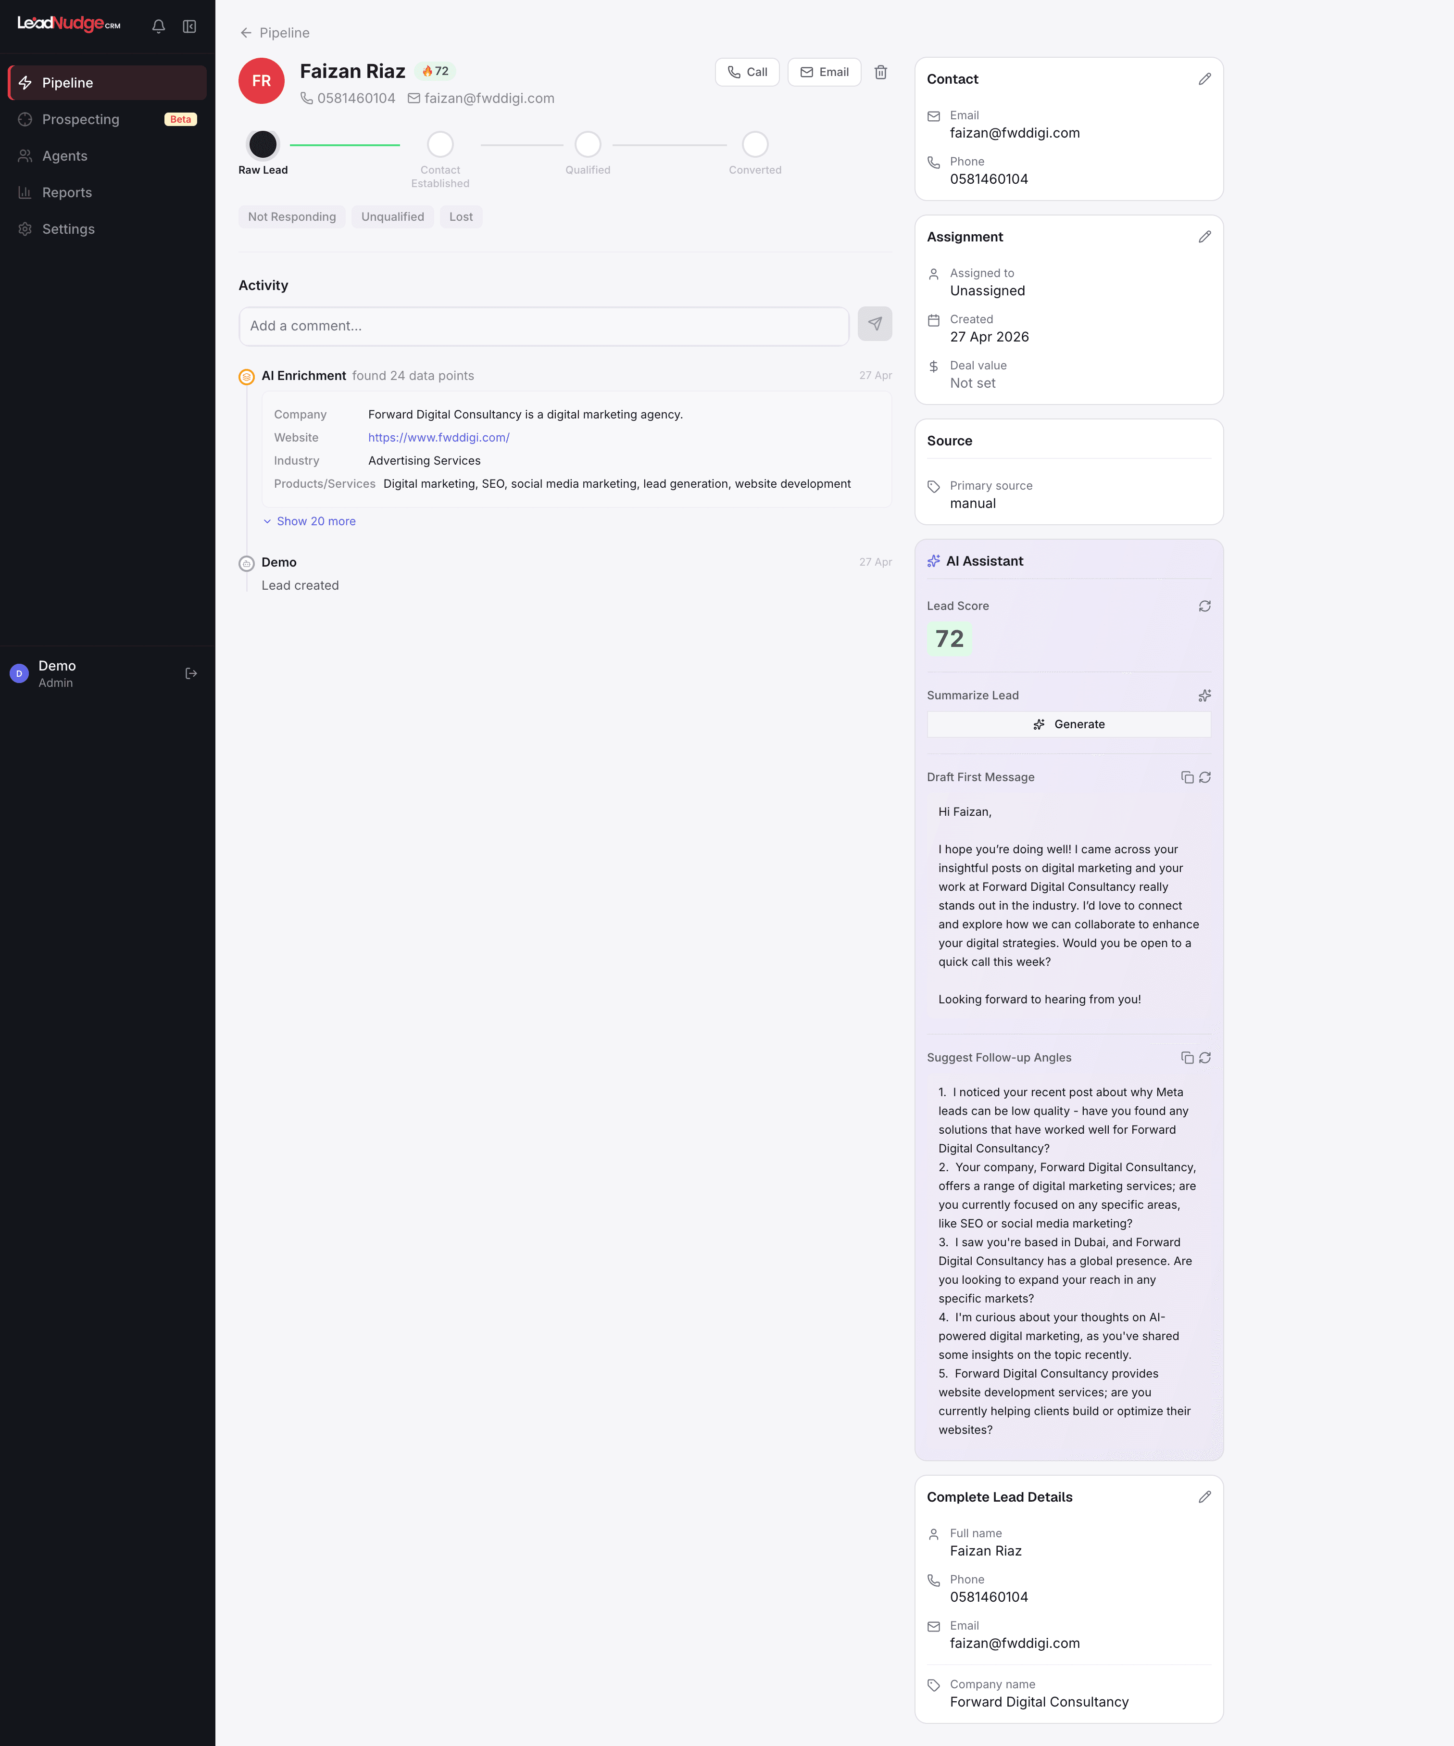
Task: Click the AI Enrichment activity icon
Action: point(247,377)
